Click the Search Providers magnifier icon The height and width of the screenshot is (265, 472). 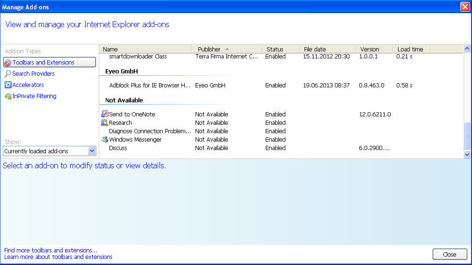pos(8,74)
